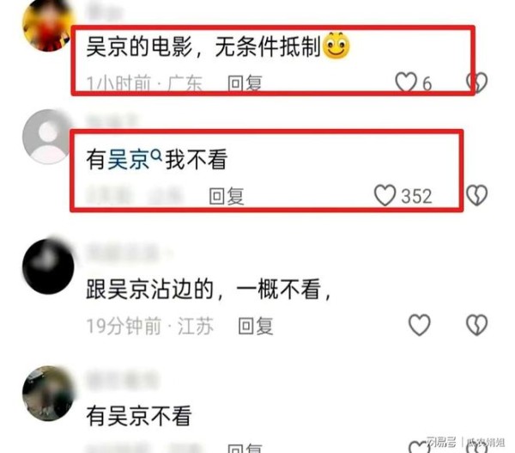Image resolution: width=515 pixels, height=453 pixels.
Task: Reply to the 江苏 comment
Action: tap(256, 326)
